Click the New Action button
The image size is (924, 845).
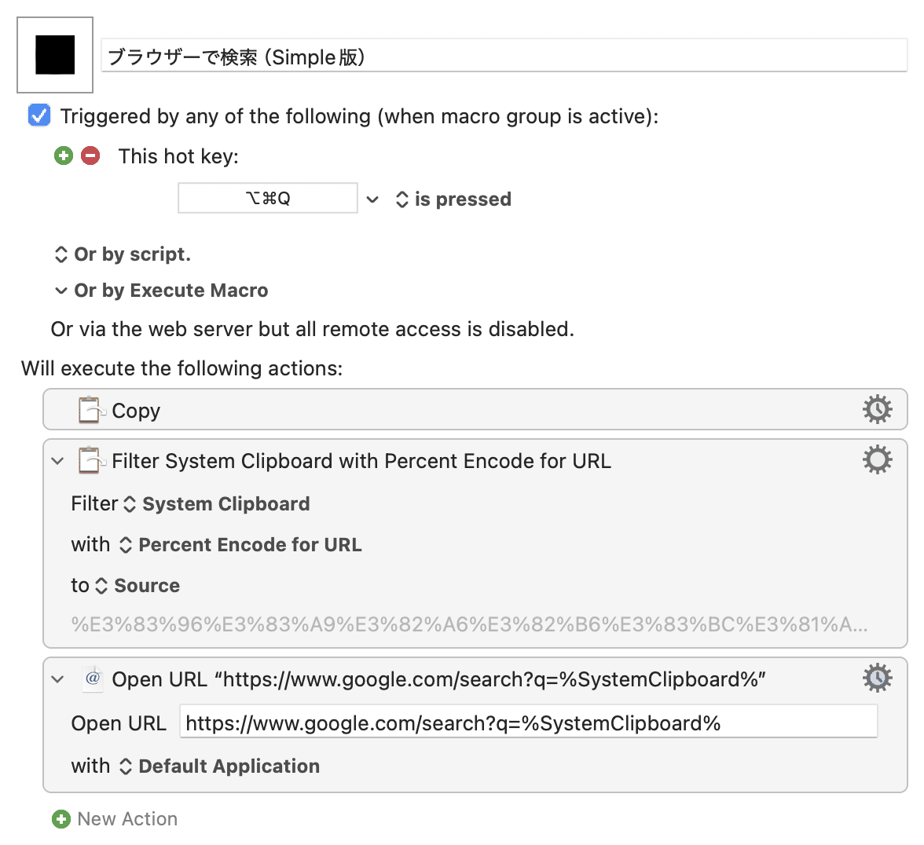(x=126, y=818)
